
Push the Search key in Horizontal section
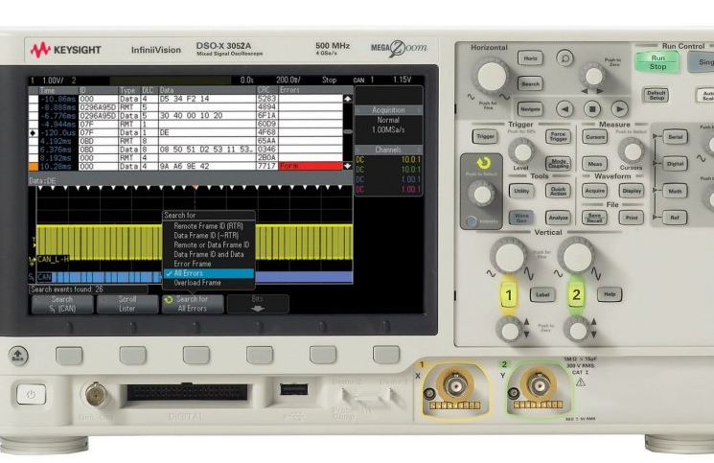(530, 83)
